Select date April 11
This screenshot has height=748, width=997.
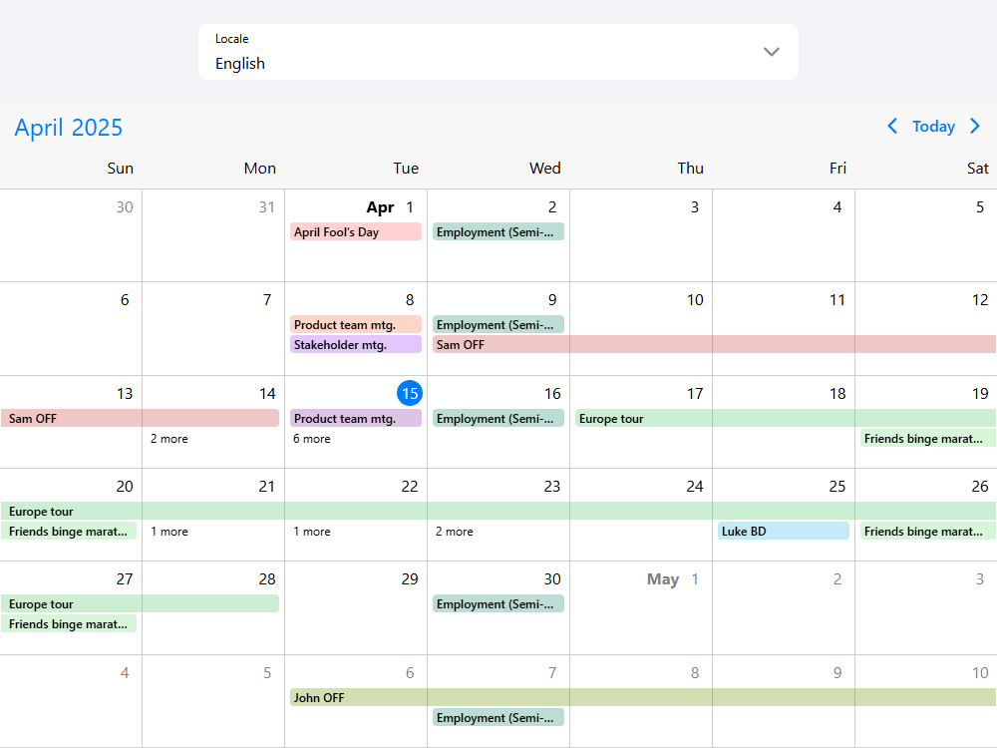836,300
